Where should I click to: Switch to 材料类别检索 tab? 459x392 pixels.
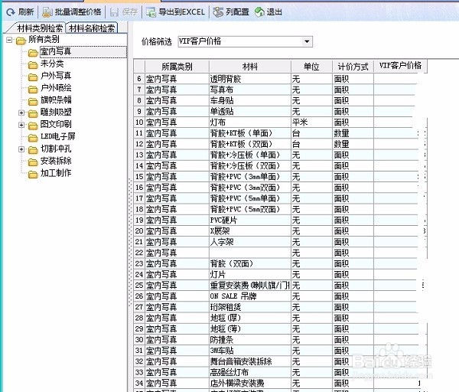click(x=37, y=28)
